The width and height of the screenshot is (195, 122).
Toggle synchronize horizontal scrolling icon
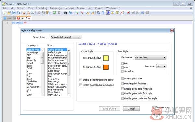click(92, 13)
